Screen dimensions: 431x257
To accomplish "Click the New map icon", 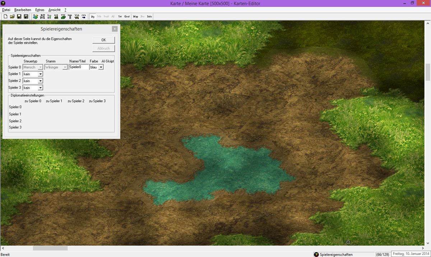I will (5, 16).
